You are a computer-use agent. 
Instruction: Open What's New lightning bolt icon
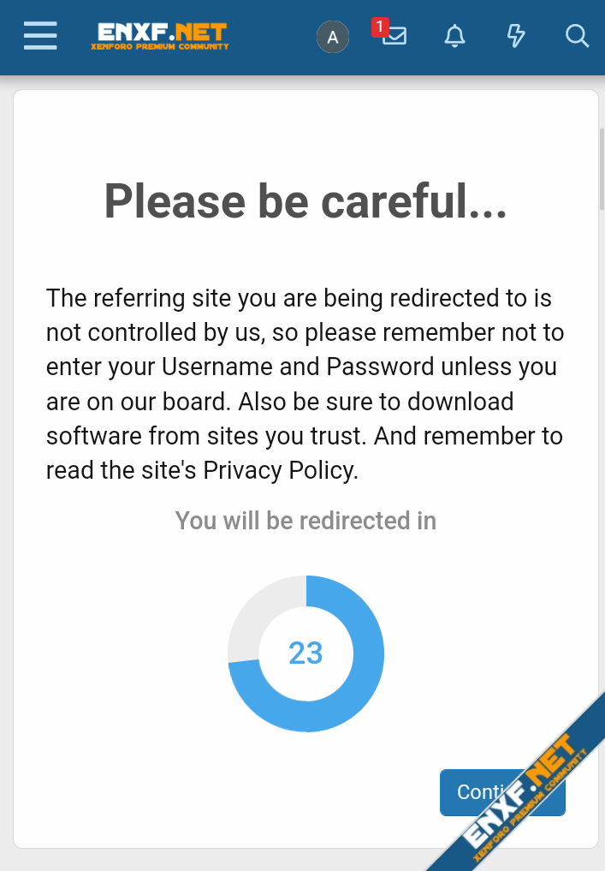(516, 36)
